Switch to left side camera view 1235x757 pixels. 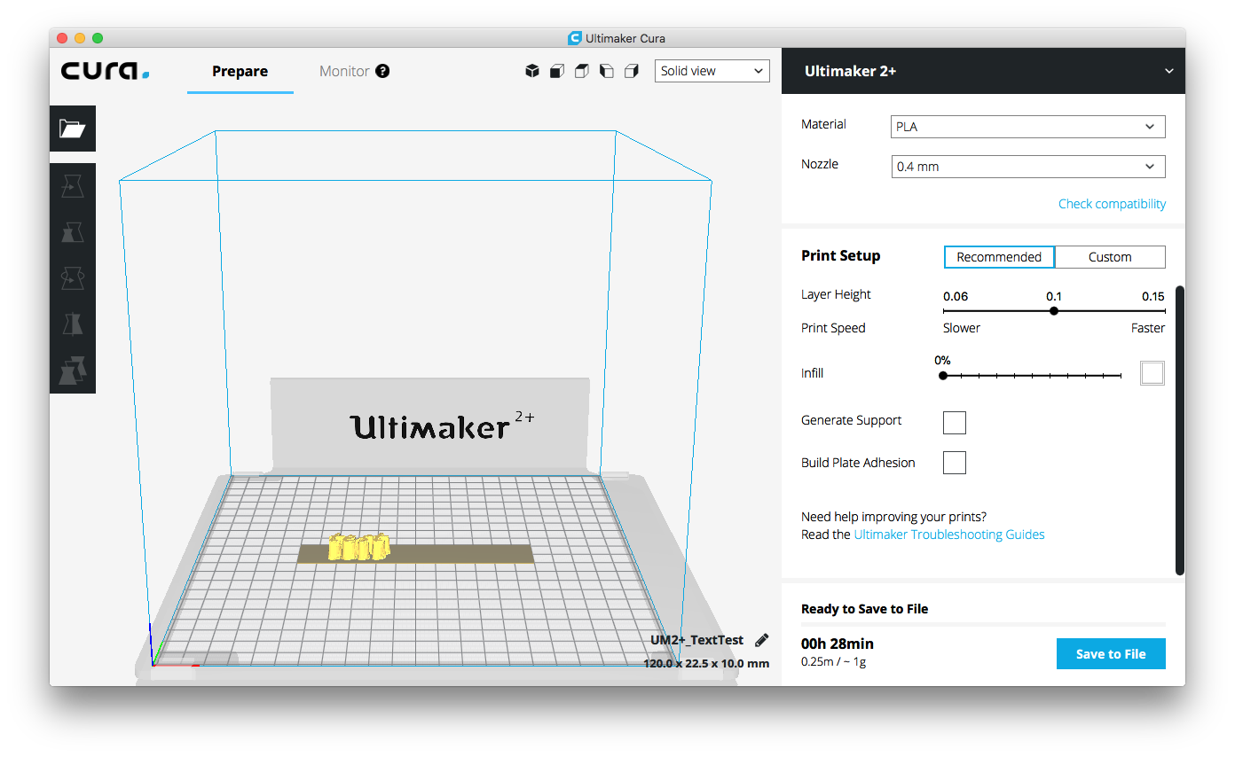pyautogui.click(x=607, y=71)
